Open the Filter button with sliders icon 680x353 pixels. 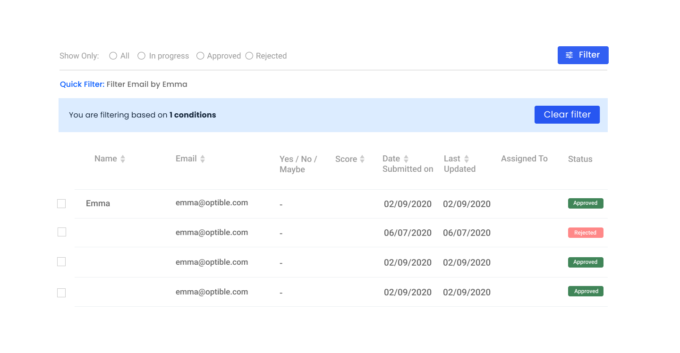583,55
